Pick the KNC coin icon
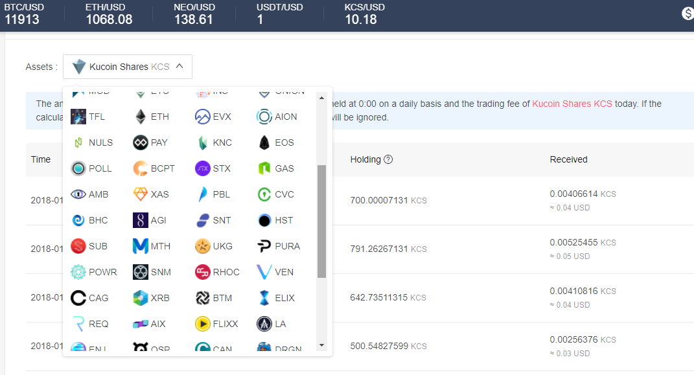Viewport: 694px width, 375px height. pyautogui.click(x=203, y=142)
